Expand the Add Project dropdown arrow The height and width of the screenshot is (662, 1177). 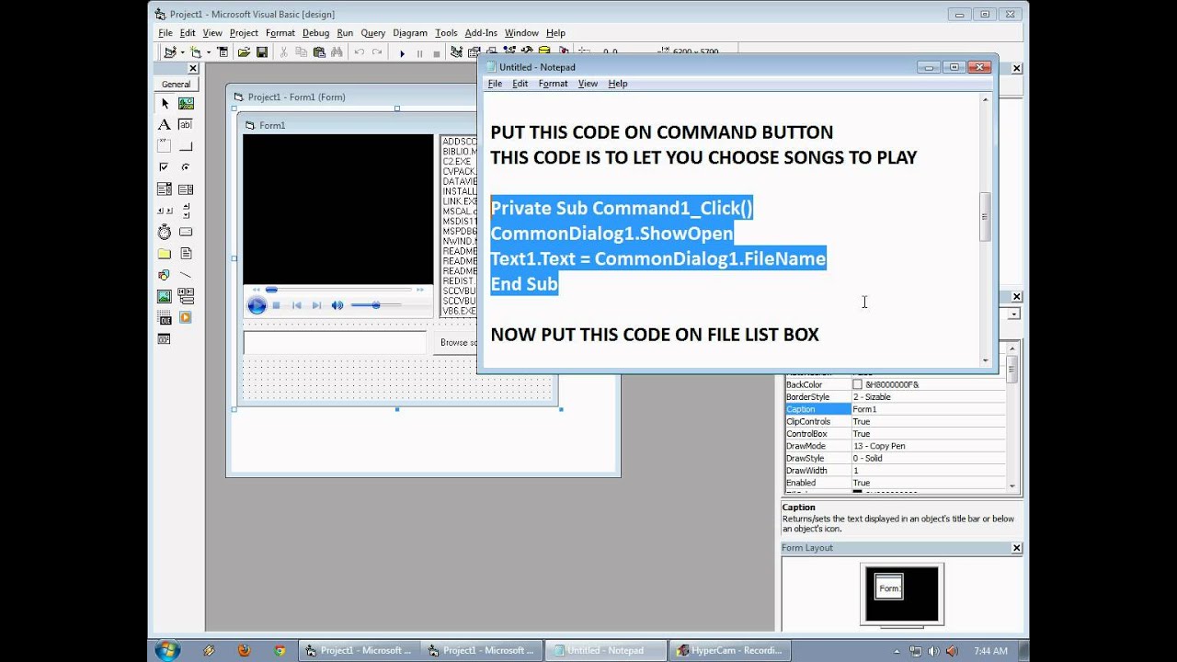(x=182, y=52)
